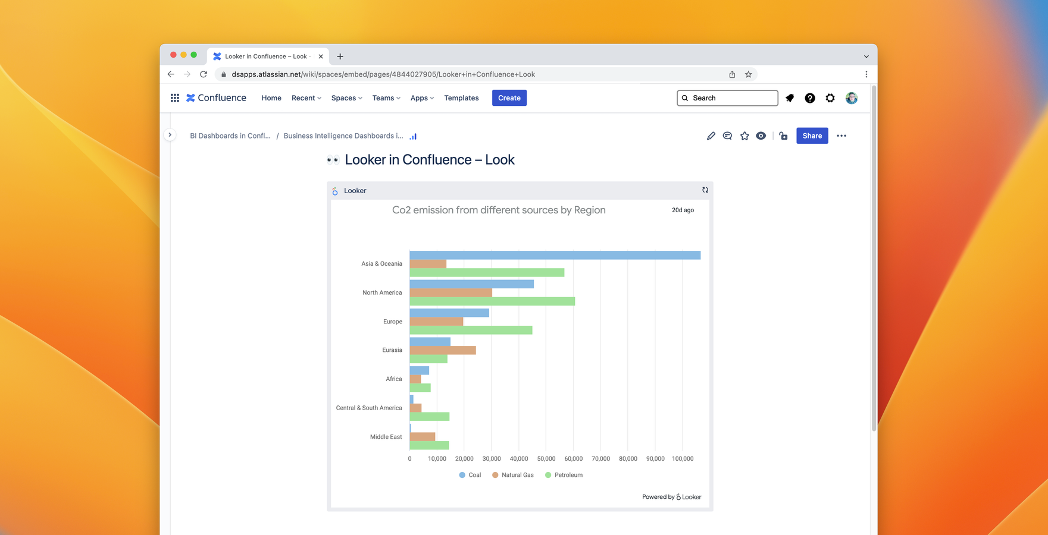Viewport: 1048px width, 535px height.
Task: Open the Home menu item
Action: pyautogui.click(x=271, y=98)
